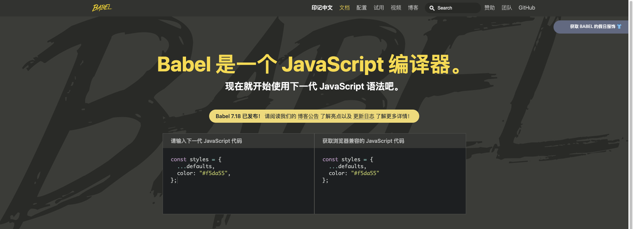Click the "请输入下一代 JavaScript 代码" header
Screen dimensions: 633x229
[x=206, y=141]
